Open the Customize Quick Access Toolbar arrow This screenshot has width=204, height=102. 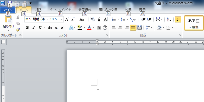point(30,3)
